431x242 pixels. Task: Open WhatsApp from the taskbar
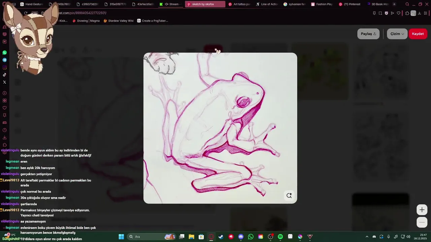tap(251, 237)
